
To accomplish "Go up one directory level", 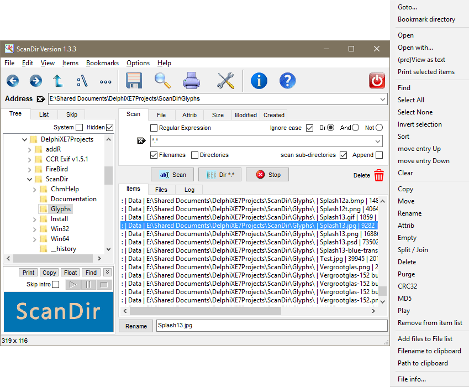I will (x=58, y=81).
